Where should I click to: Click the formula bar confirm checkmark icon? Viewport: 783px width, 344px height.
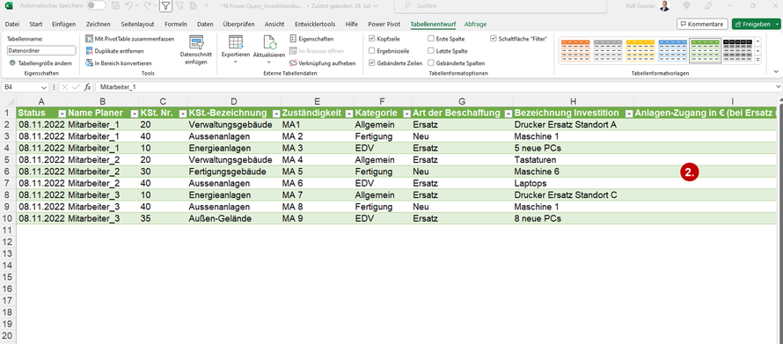point(76,87)
